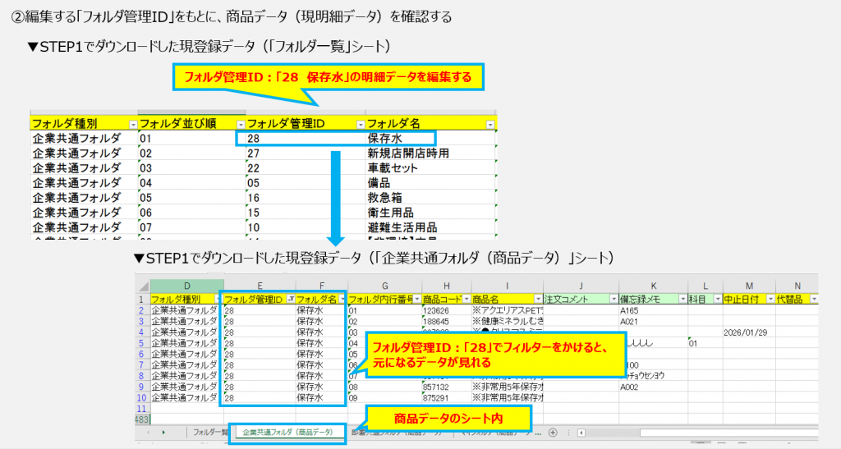The width and height of the screenshot is (841, 449).
Task: Open filter dropdown for フォルダ名 in folder list
Action: 490,124
